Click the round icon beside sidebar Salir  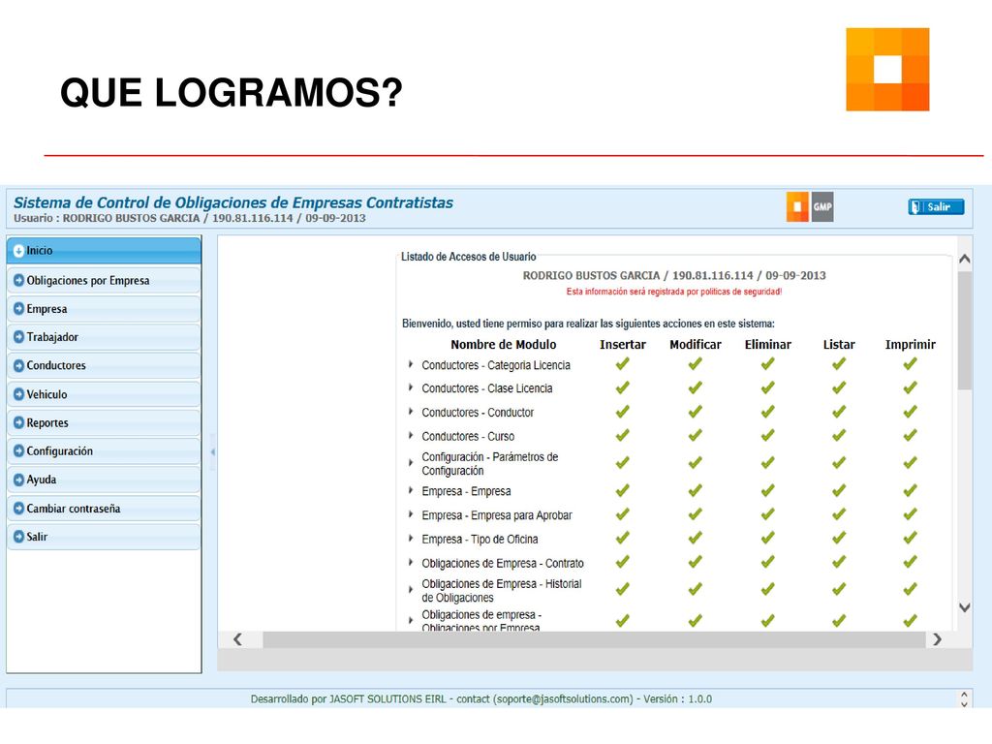(x=18, y=537)
